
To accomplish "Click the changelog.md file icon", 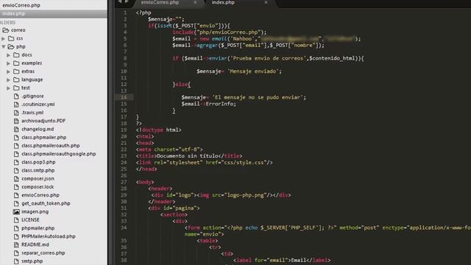I will 16,130.
